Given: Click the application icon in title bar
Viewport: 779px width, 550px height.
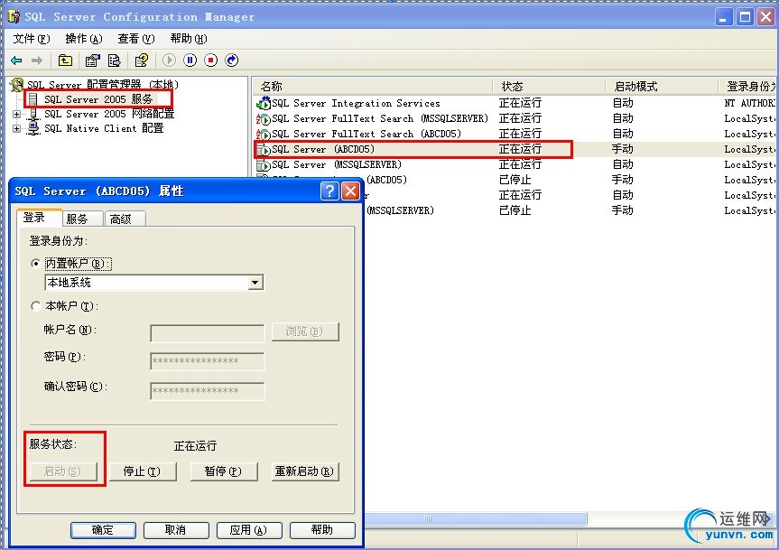Looking at the screenshot, I should [14, 17].
